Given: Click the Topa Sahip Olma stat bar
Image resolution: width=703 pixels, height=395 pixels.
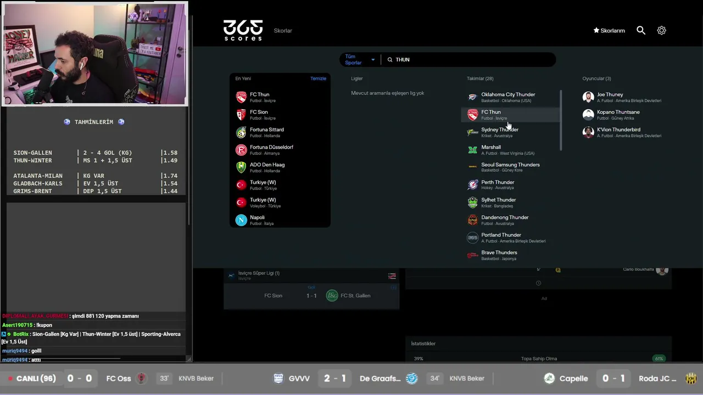Looking at the screenshot, I should (539, 359).
